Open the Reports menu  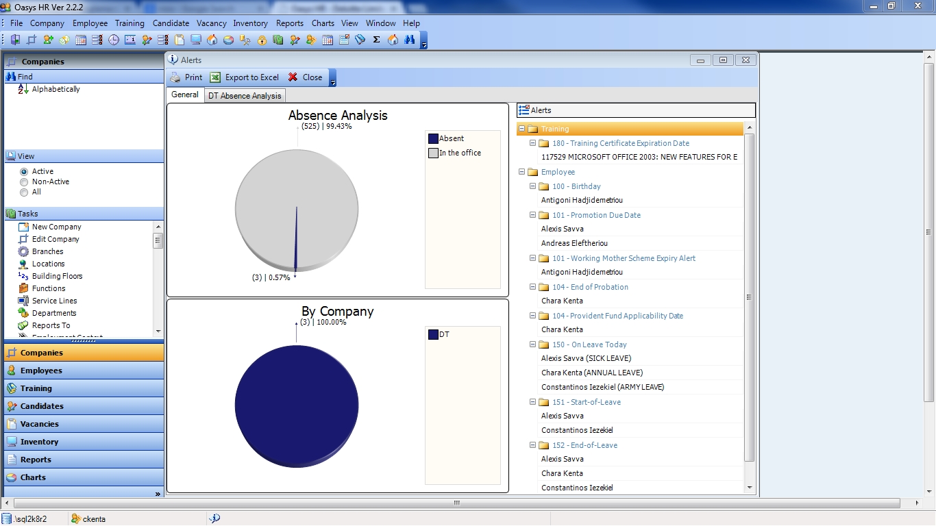pos(290,23)
